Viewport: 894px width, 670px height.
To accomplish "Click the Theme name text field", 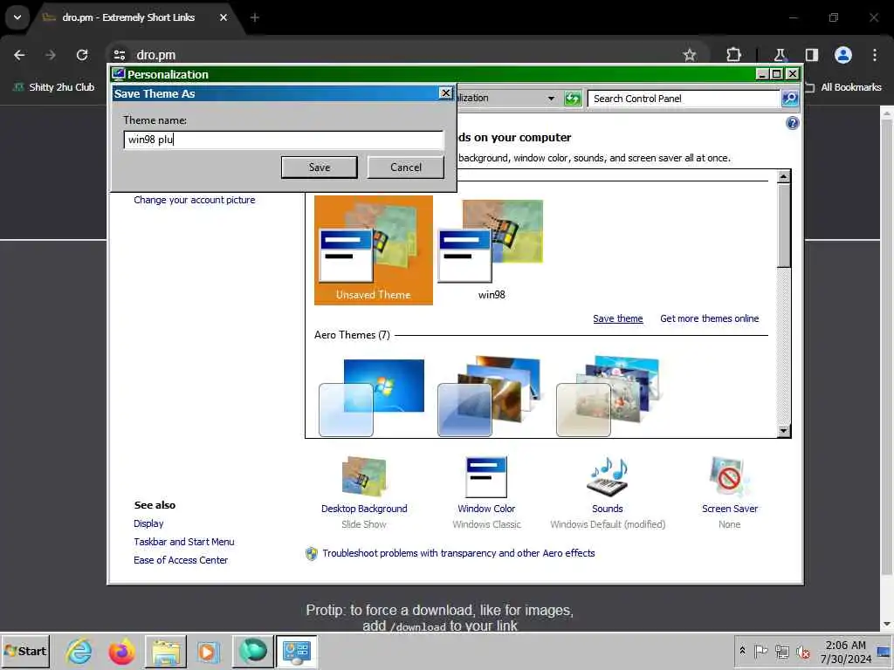I will click(x=284, y=140).
